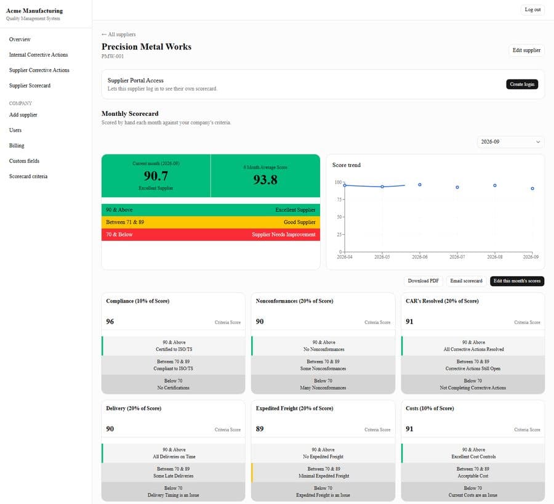Download the scorecard PDF
The height and width of the screenshot is (504, 554).
(424, 281)
